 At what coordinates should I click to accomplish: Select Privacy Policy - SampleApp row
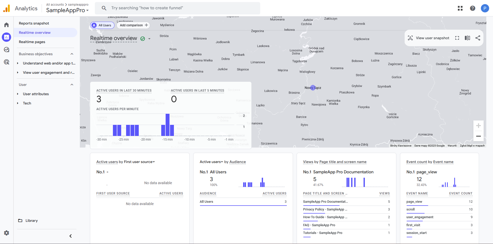[x=346, y=209]
